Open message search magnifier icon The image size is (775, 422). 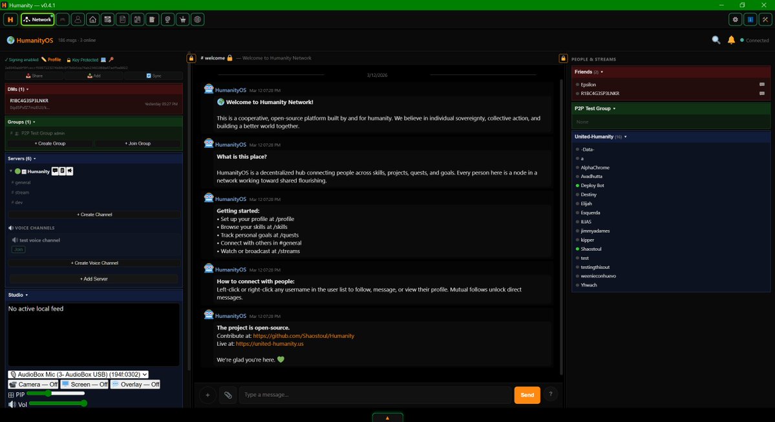click(716, 40)
